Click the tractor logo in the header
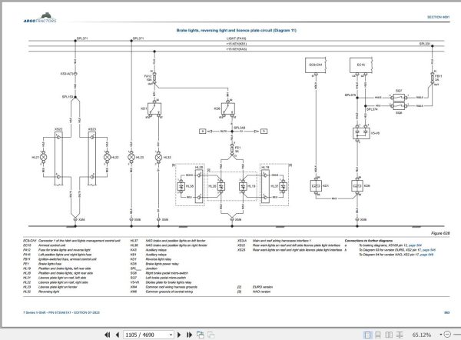461x340 pixels. click(40, 18)
